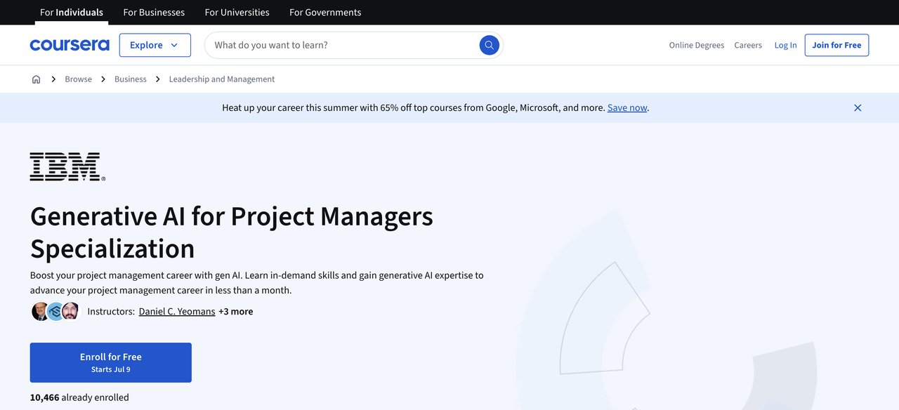
Task: Click the magnifier search icon button
Action: [490, 45]
